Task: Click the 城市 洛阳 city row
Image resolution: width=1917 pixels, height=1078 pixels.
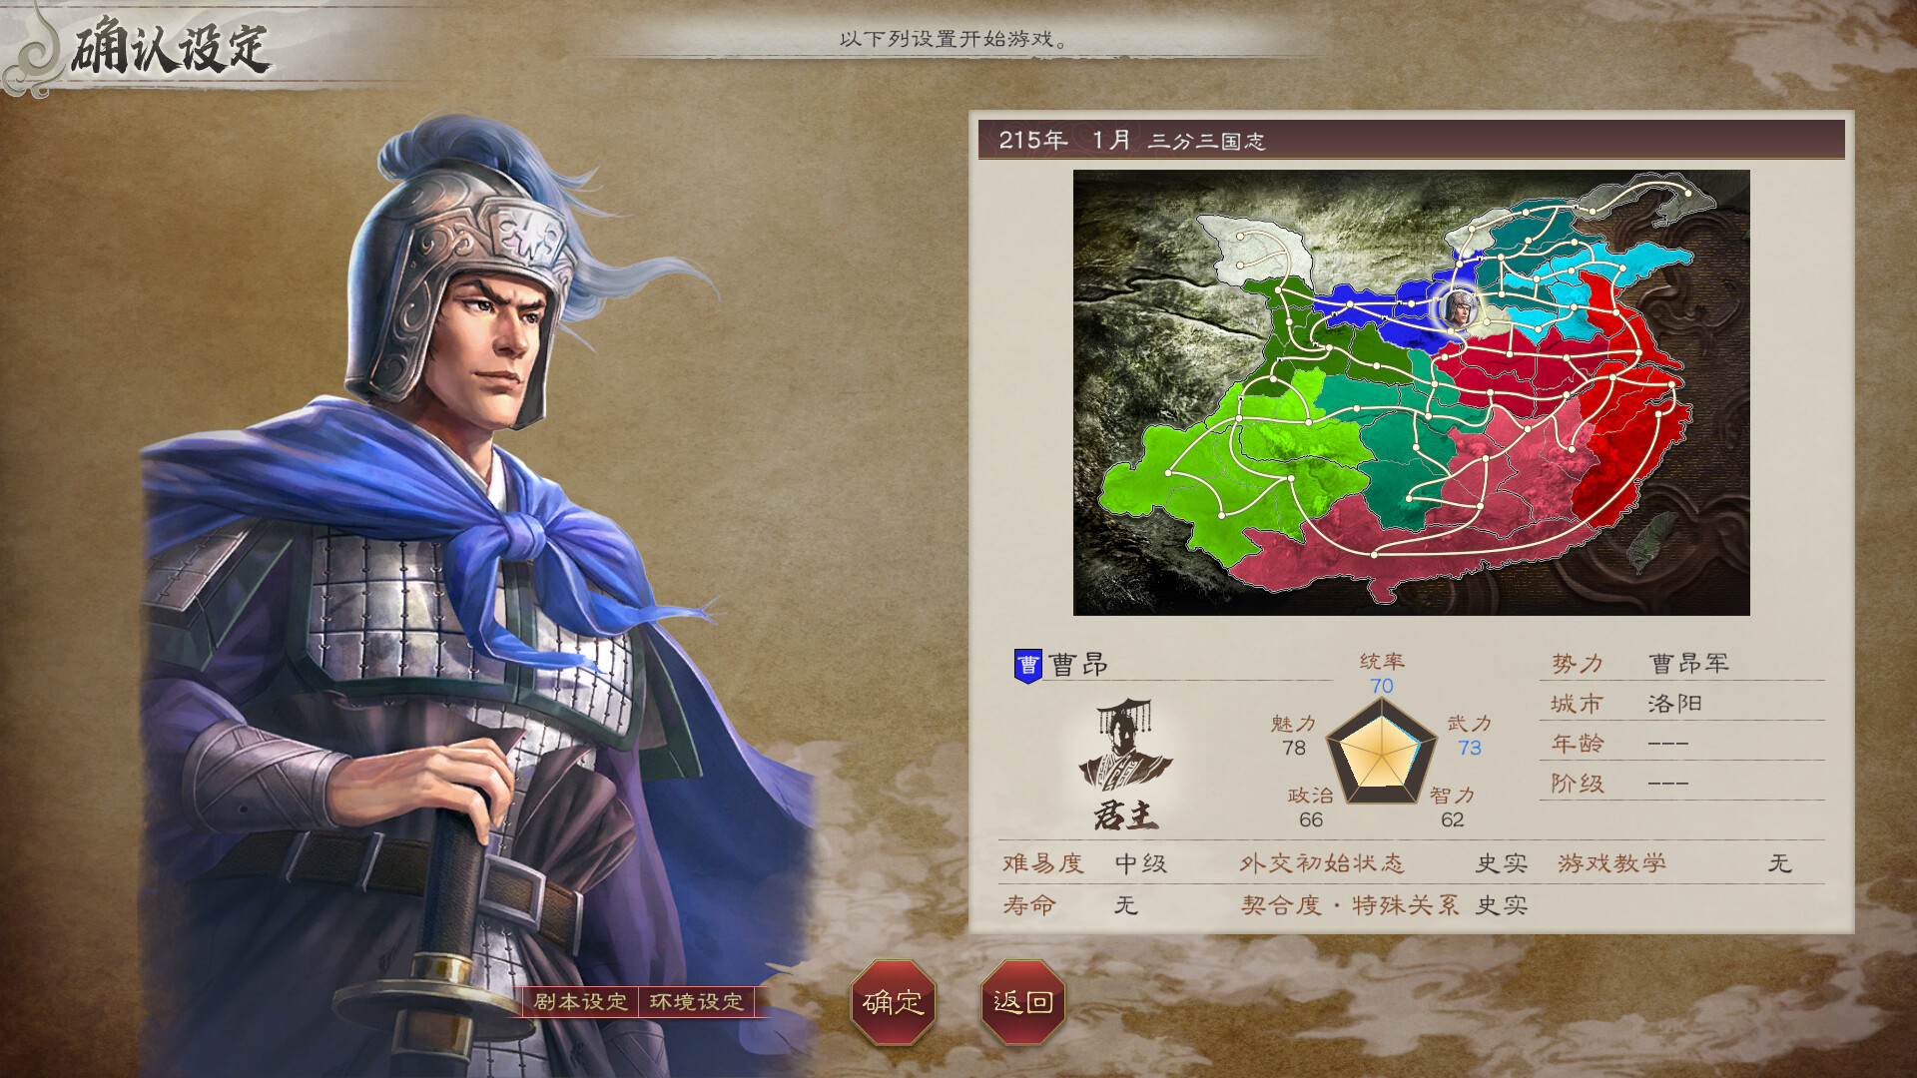Action: click(1681, 704)
